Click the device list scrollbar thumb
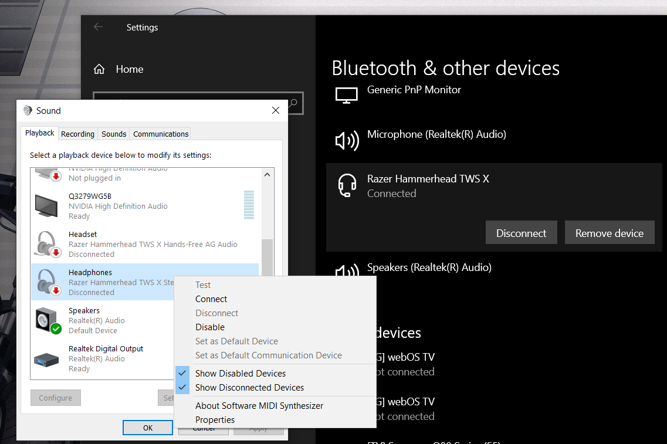 pos(267,257)
